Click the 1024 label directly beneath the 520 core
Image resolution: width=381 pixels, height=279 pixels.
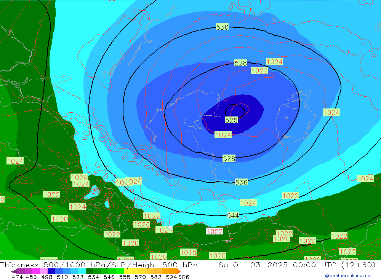[x=223, y=135]
